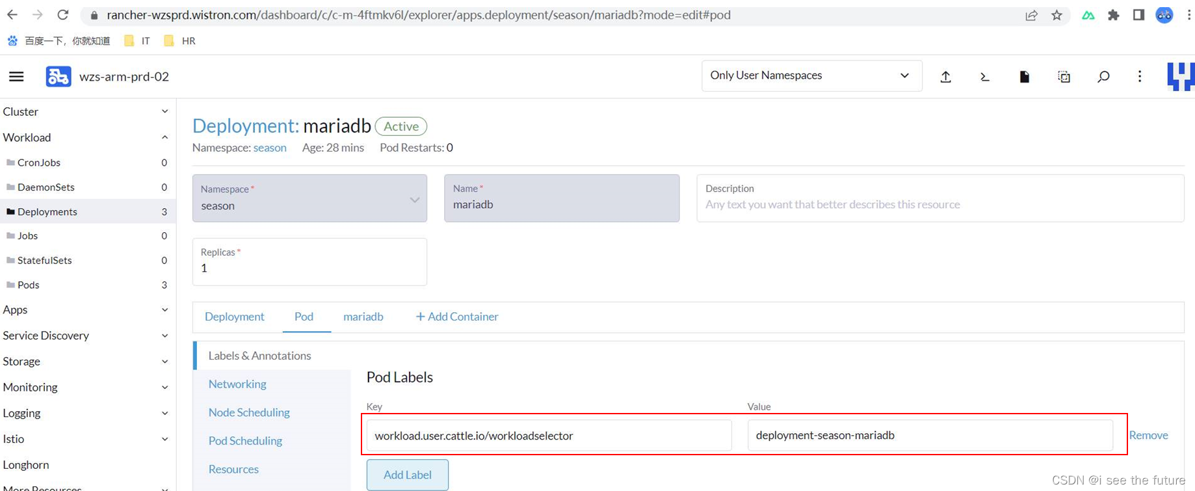This screenshot has width=1195, height=491.
Task: Click the Import YAML upload icon
Action: (946, 77)
